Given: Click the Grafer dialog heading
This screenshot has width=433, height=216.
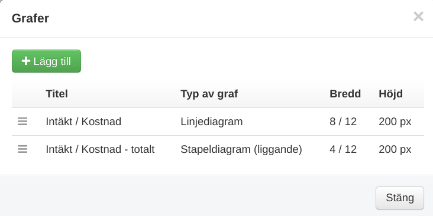Looking at the screenshot, I should [30, 18].
